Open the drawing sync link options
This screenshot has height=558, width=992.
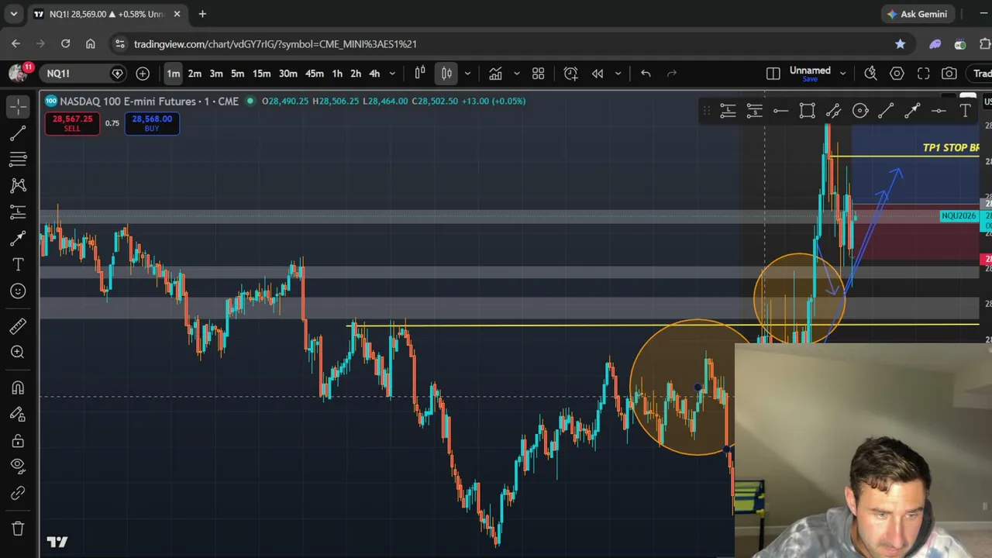click(x=18, y=493)
